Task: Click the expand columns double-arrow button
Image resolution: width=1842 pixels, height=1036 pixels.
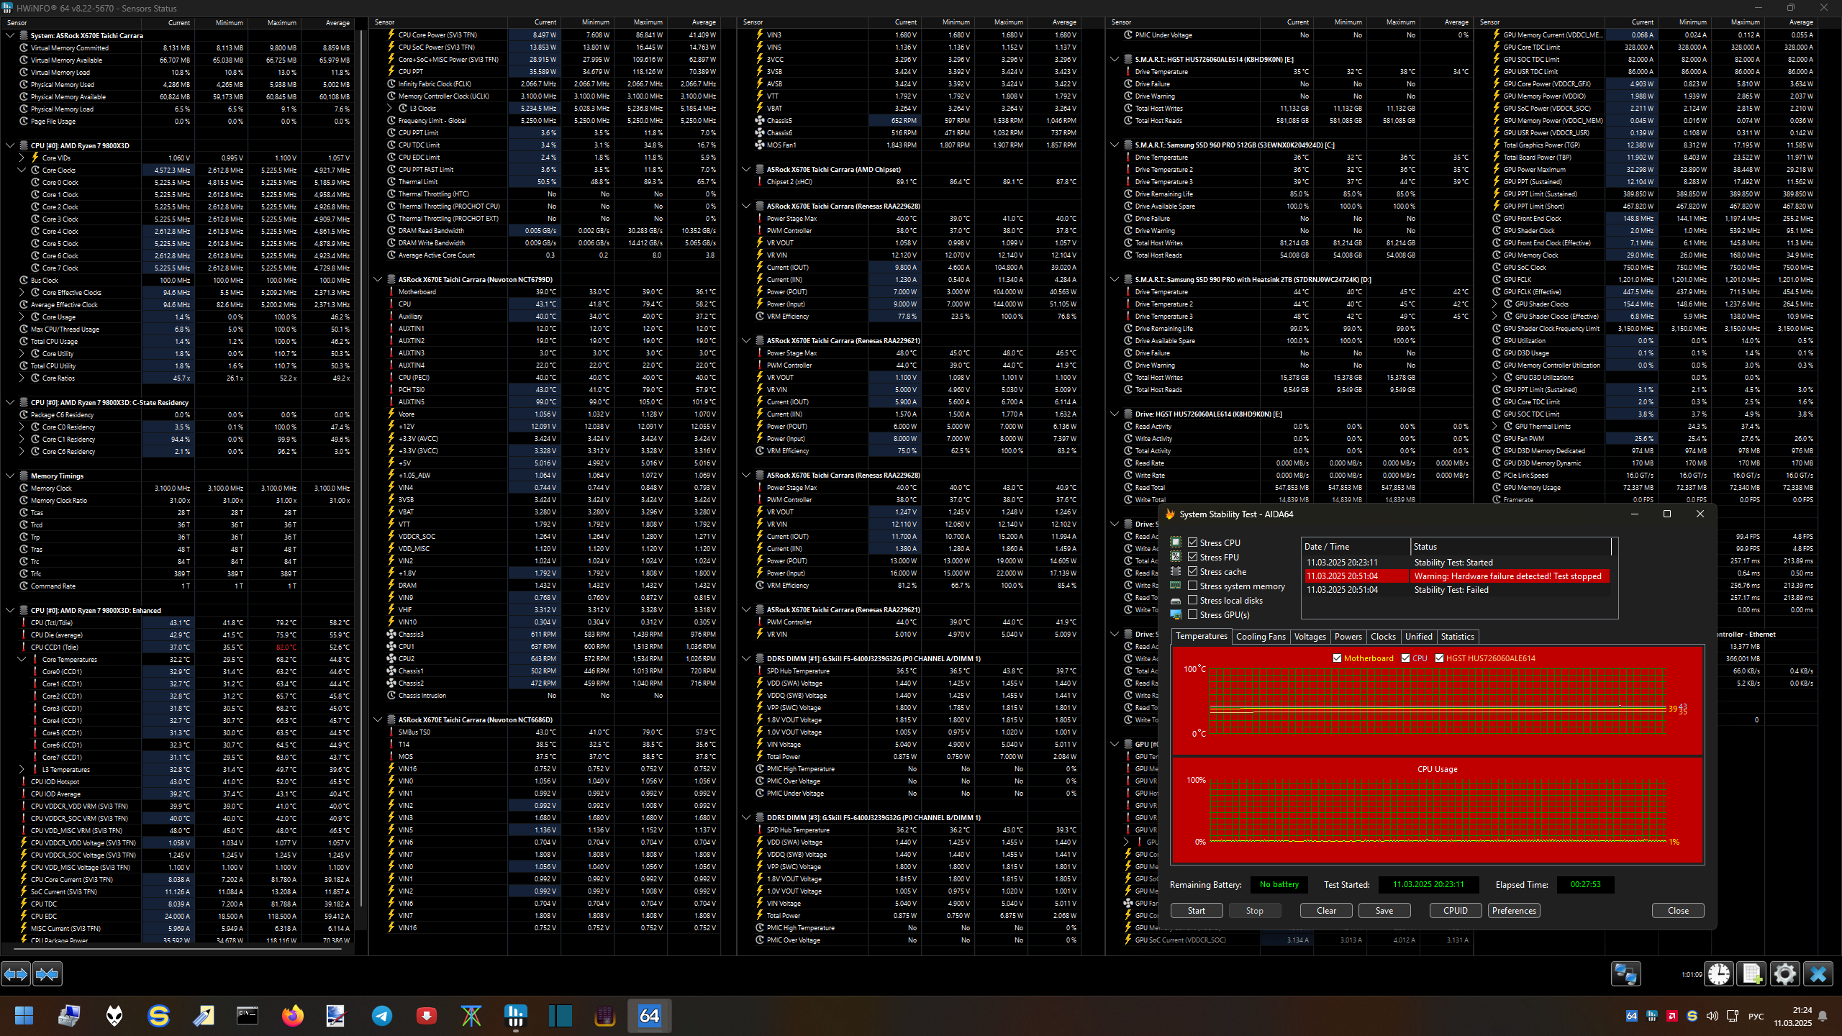Action: click(x=16, y=974)
